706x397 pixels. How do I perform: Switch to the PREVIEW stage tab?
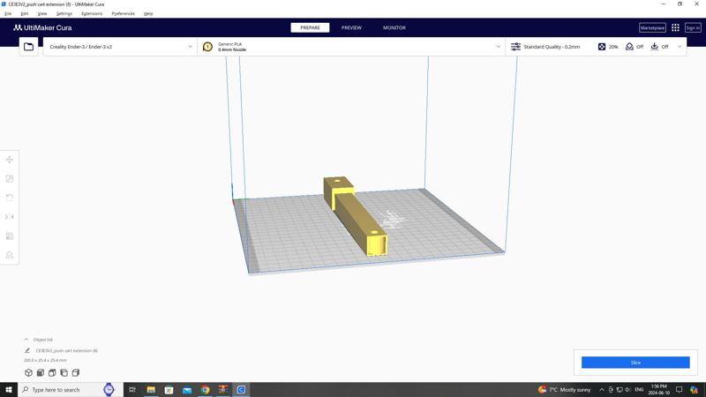[x=351, y=27]
